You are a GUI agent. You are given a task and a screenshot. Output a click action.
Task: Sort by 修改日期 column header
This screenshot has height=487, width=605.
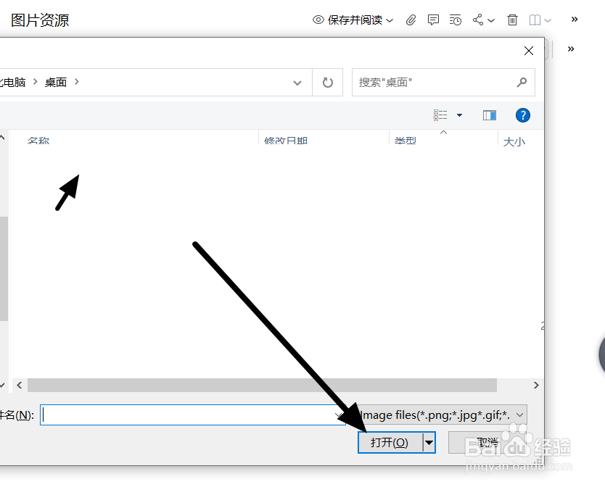(x=286, y=141)
